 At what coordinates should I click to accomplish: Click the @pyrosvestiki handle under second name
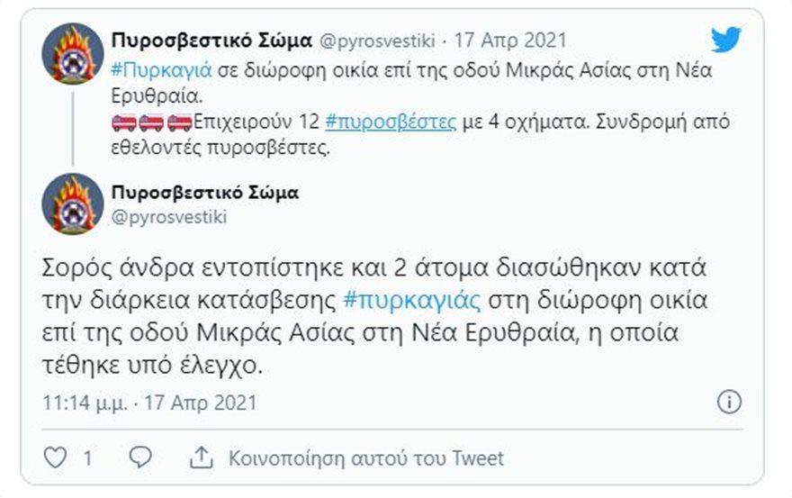(x=169, y=216)
